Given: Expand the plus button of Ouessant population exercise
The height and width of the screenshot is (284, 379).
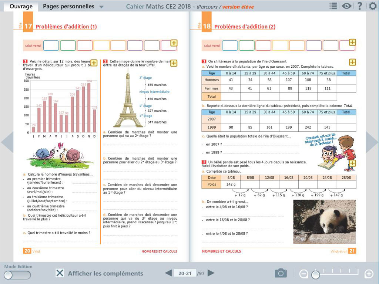Looking at the screenshot, I should [x=352, y=62].
